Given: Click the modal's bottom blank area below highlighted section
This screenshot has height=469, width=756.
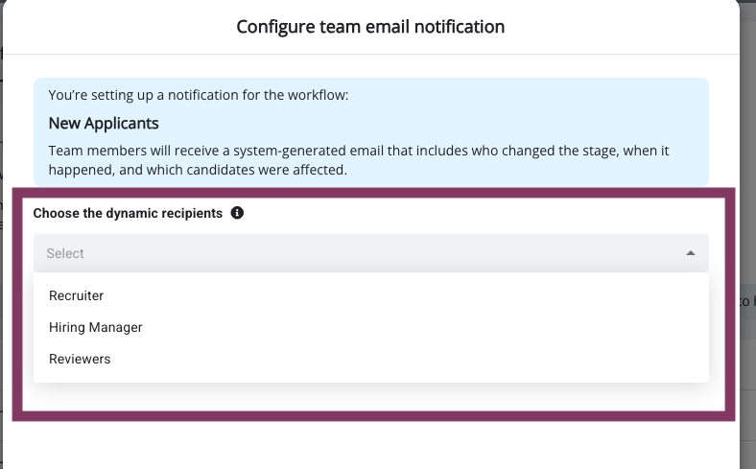Looking at the screenshot, I should (370, 445).
